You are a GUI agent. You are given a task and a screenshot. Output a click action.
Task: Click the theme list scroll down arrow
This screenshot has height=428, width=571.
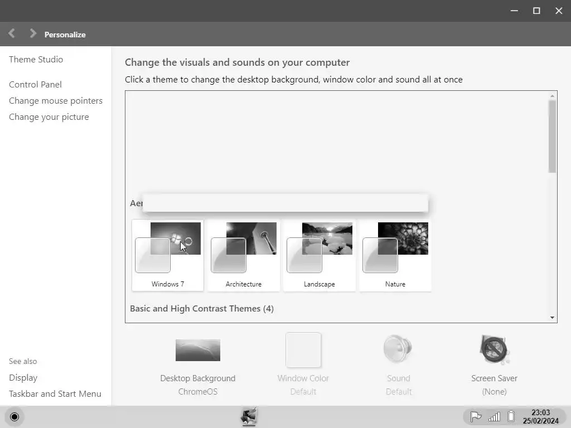click(552, 318)
